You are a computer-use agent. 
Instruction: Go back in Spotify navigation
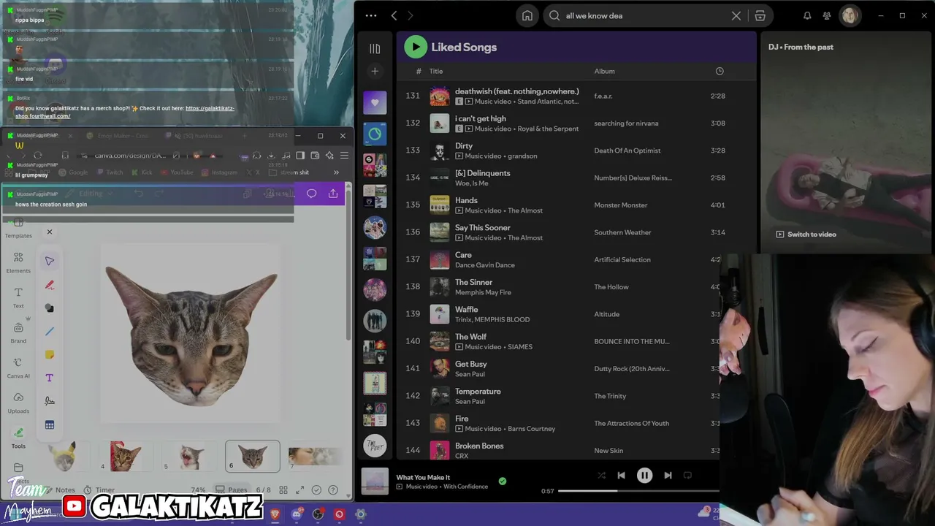click(394, 15)
